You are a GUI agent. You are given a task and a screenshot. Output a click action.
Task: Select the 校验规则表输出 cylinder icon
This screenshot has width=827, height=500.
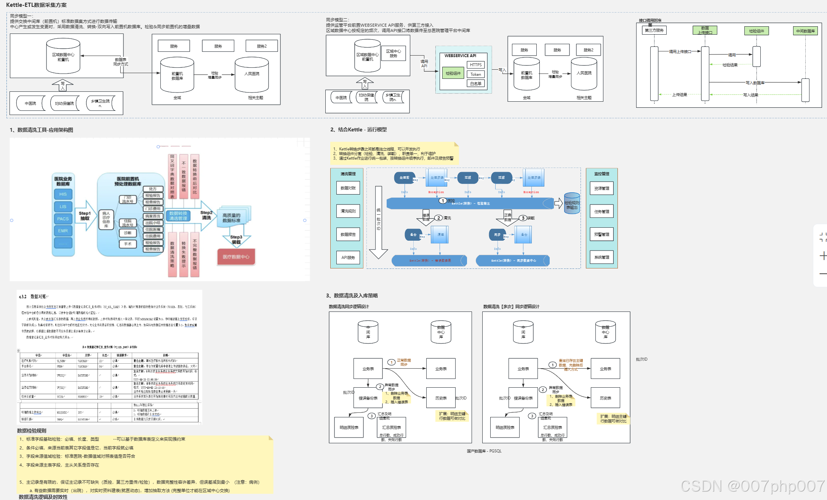coord(572,203)
